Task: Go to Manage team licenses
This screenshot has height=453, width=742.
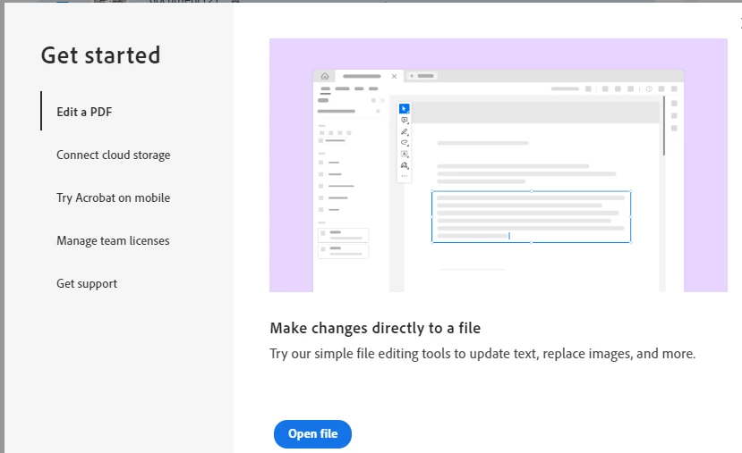Action: click(113, 241)
